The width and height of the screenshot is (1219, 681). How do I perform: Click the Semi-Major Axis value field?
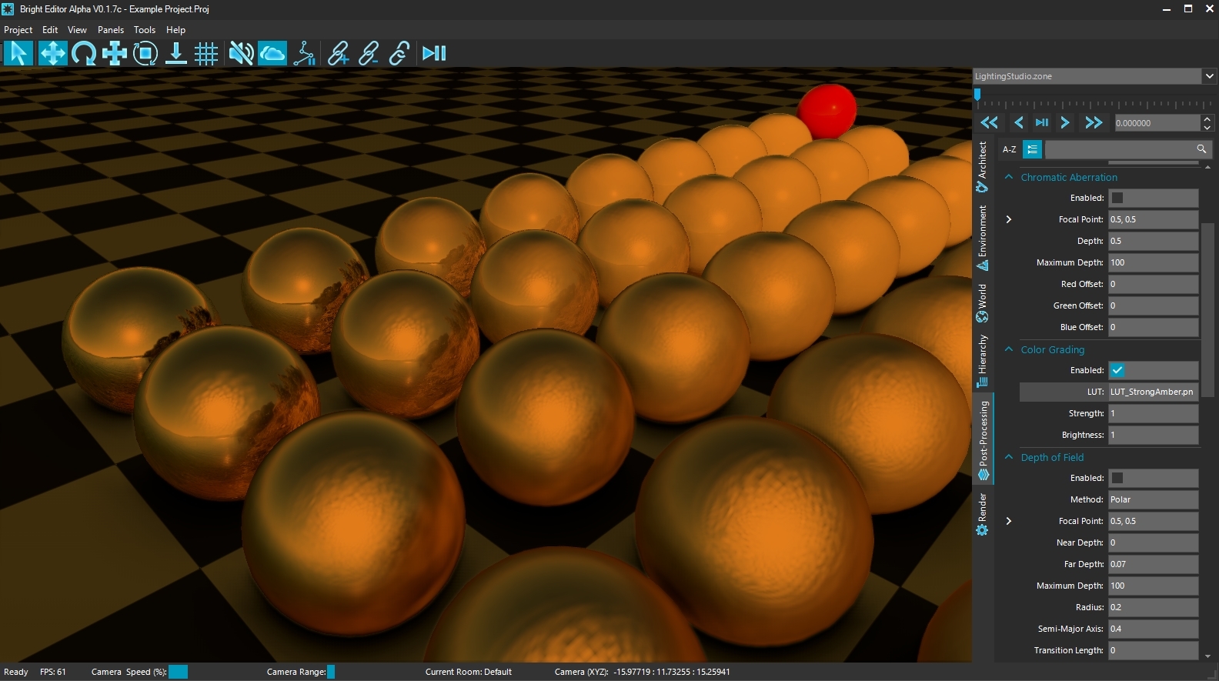coord(1153,629)
